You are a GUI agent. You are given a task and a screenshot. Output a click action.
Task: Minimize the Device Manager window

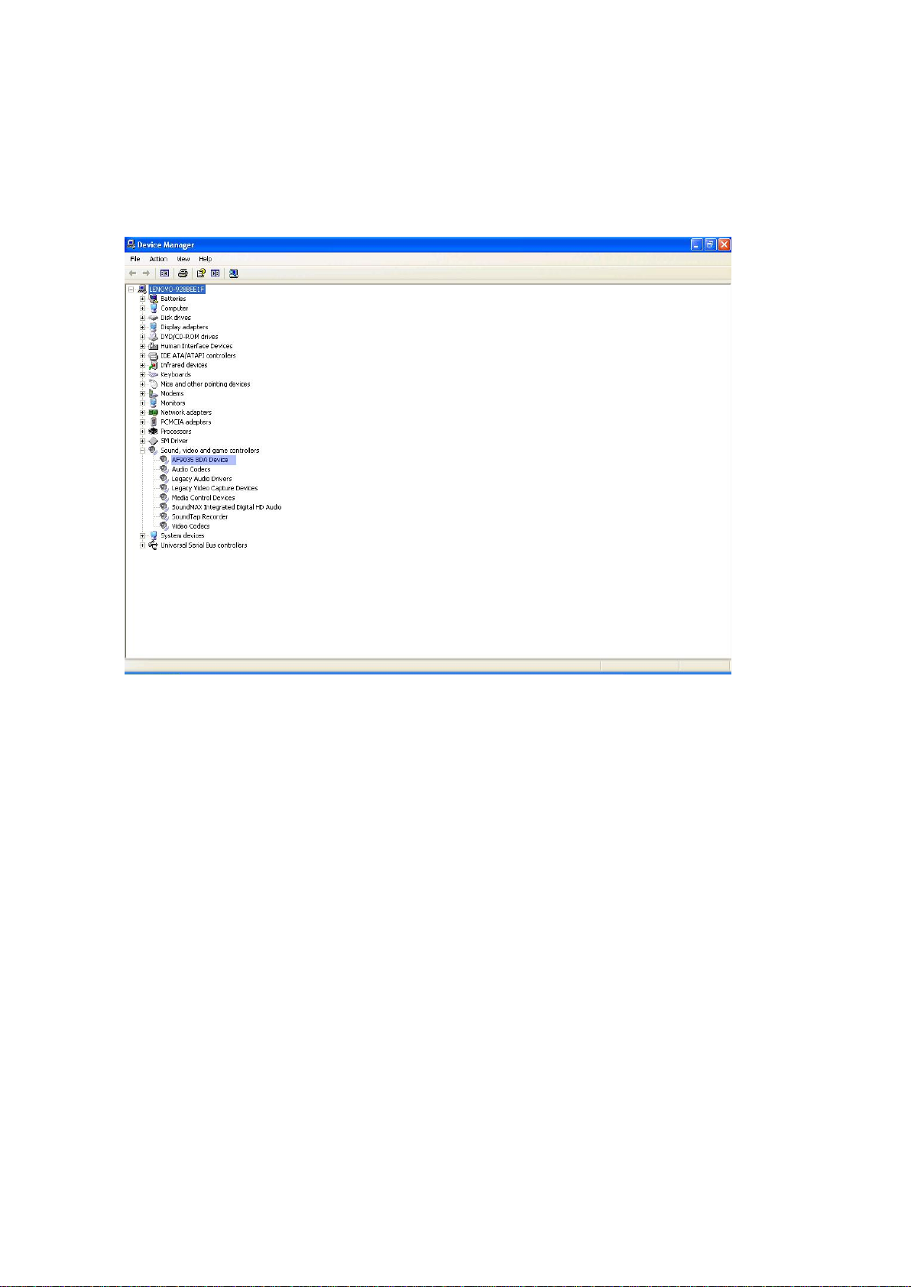point(696,244)
